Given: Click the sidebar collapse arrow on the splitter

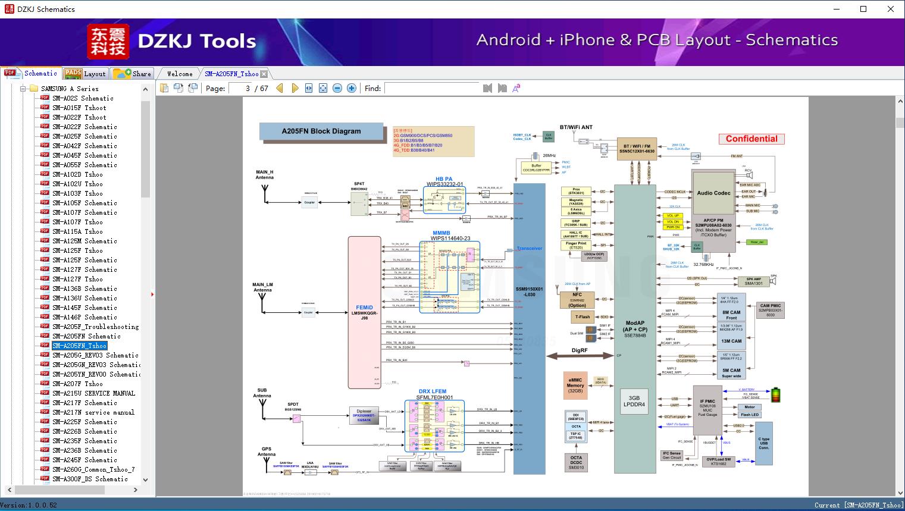Looking at the screenshot, I should (x=152, y=294).
